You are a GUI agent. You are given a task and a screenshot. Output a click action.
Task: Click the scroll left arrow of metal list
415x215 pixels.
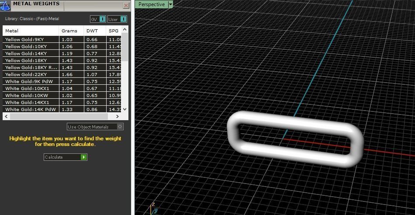pyautogui.click(x=7, y=116)
